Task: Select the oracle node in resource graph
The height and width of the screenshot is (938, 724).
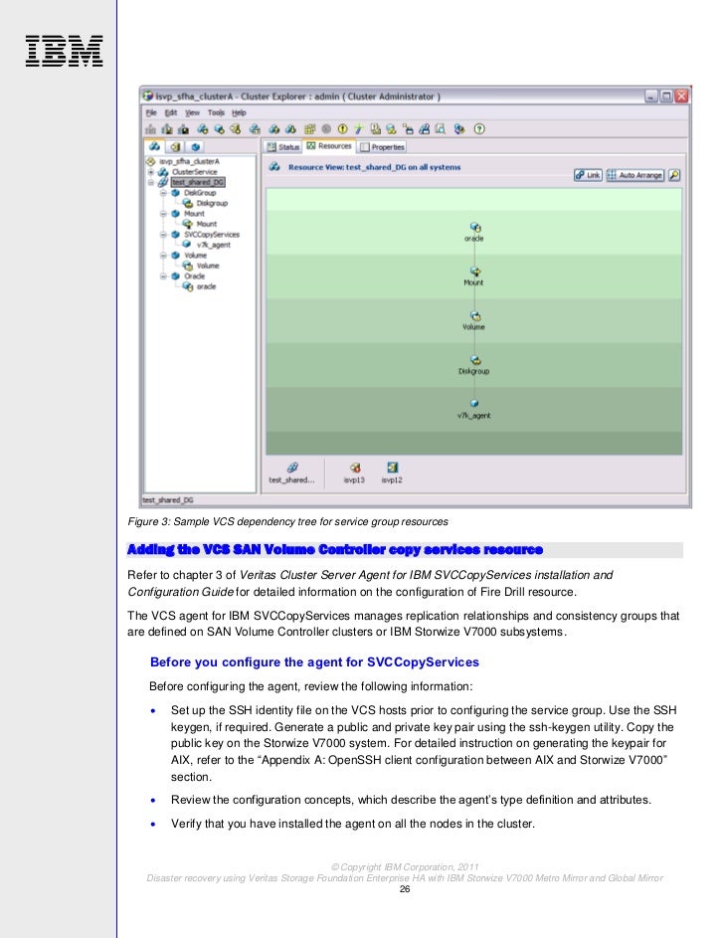Action: coord(474,232)
